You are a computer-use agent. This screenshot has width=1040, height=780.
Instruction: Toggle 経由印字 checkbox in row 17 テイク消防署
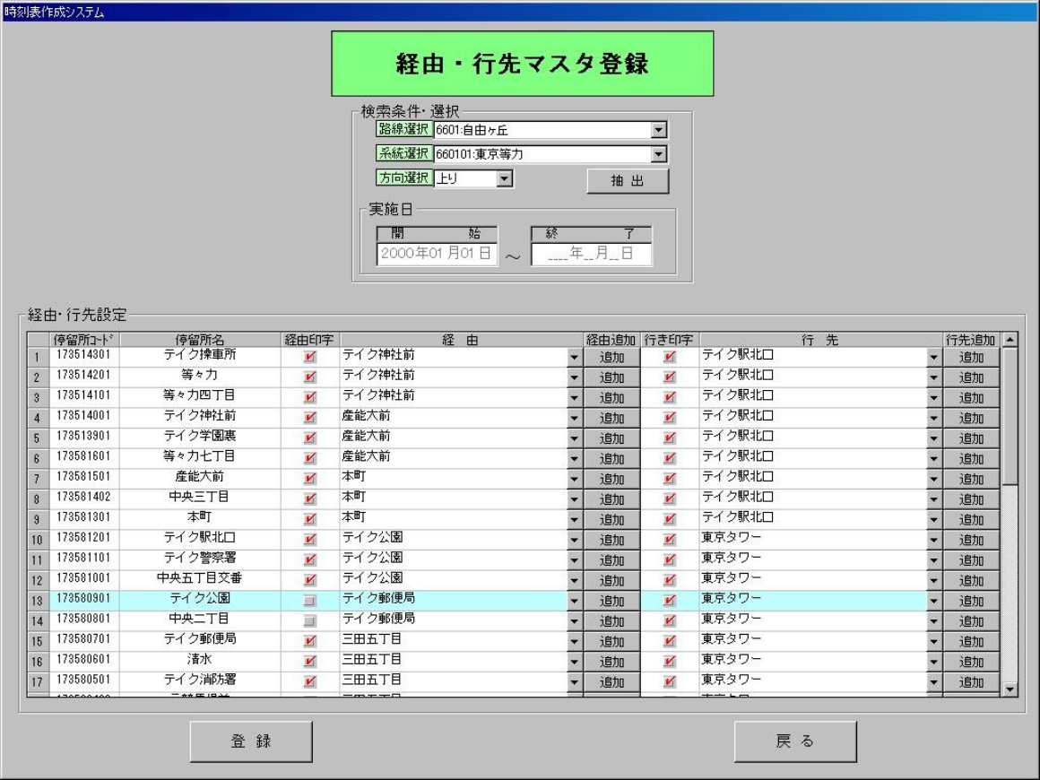pyautogui.click(x=309, y=682)
